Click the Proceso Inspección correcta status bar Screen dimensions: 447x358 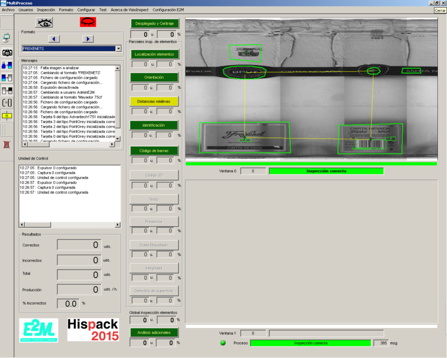pos(311,343)
